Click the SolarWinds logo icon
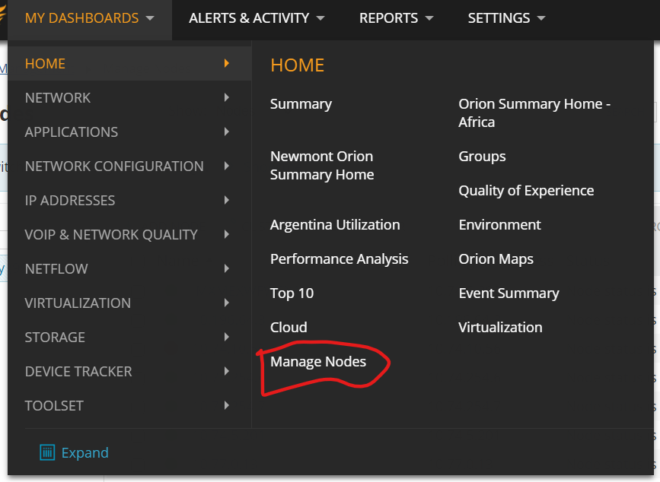 click(3, 14)
